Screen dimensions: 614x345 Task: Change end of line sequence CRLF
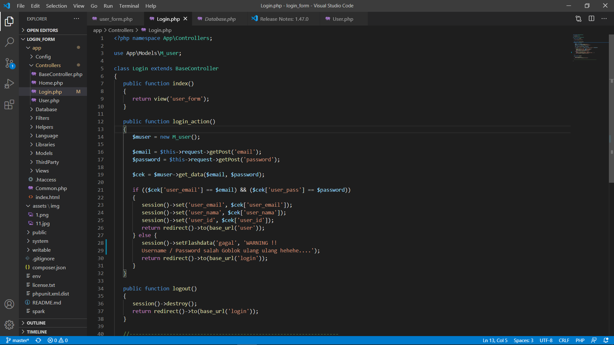pyautogui.click(x=563, y=340)
